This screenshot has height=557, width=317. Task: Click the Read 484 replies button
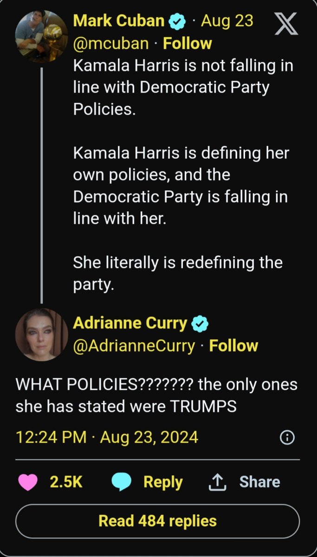click(x=158, y=521)
